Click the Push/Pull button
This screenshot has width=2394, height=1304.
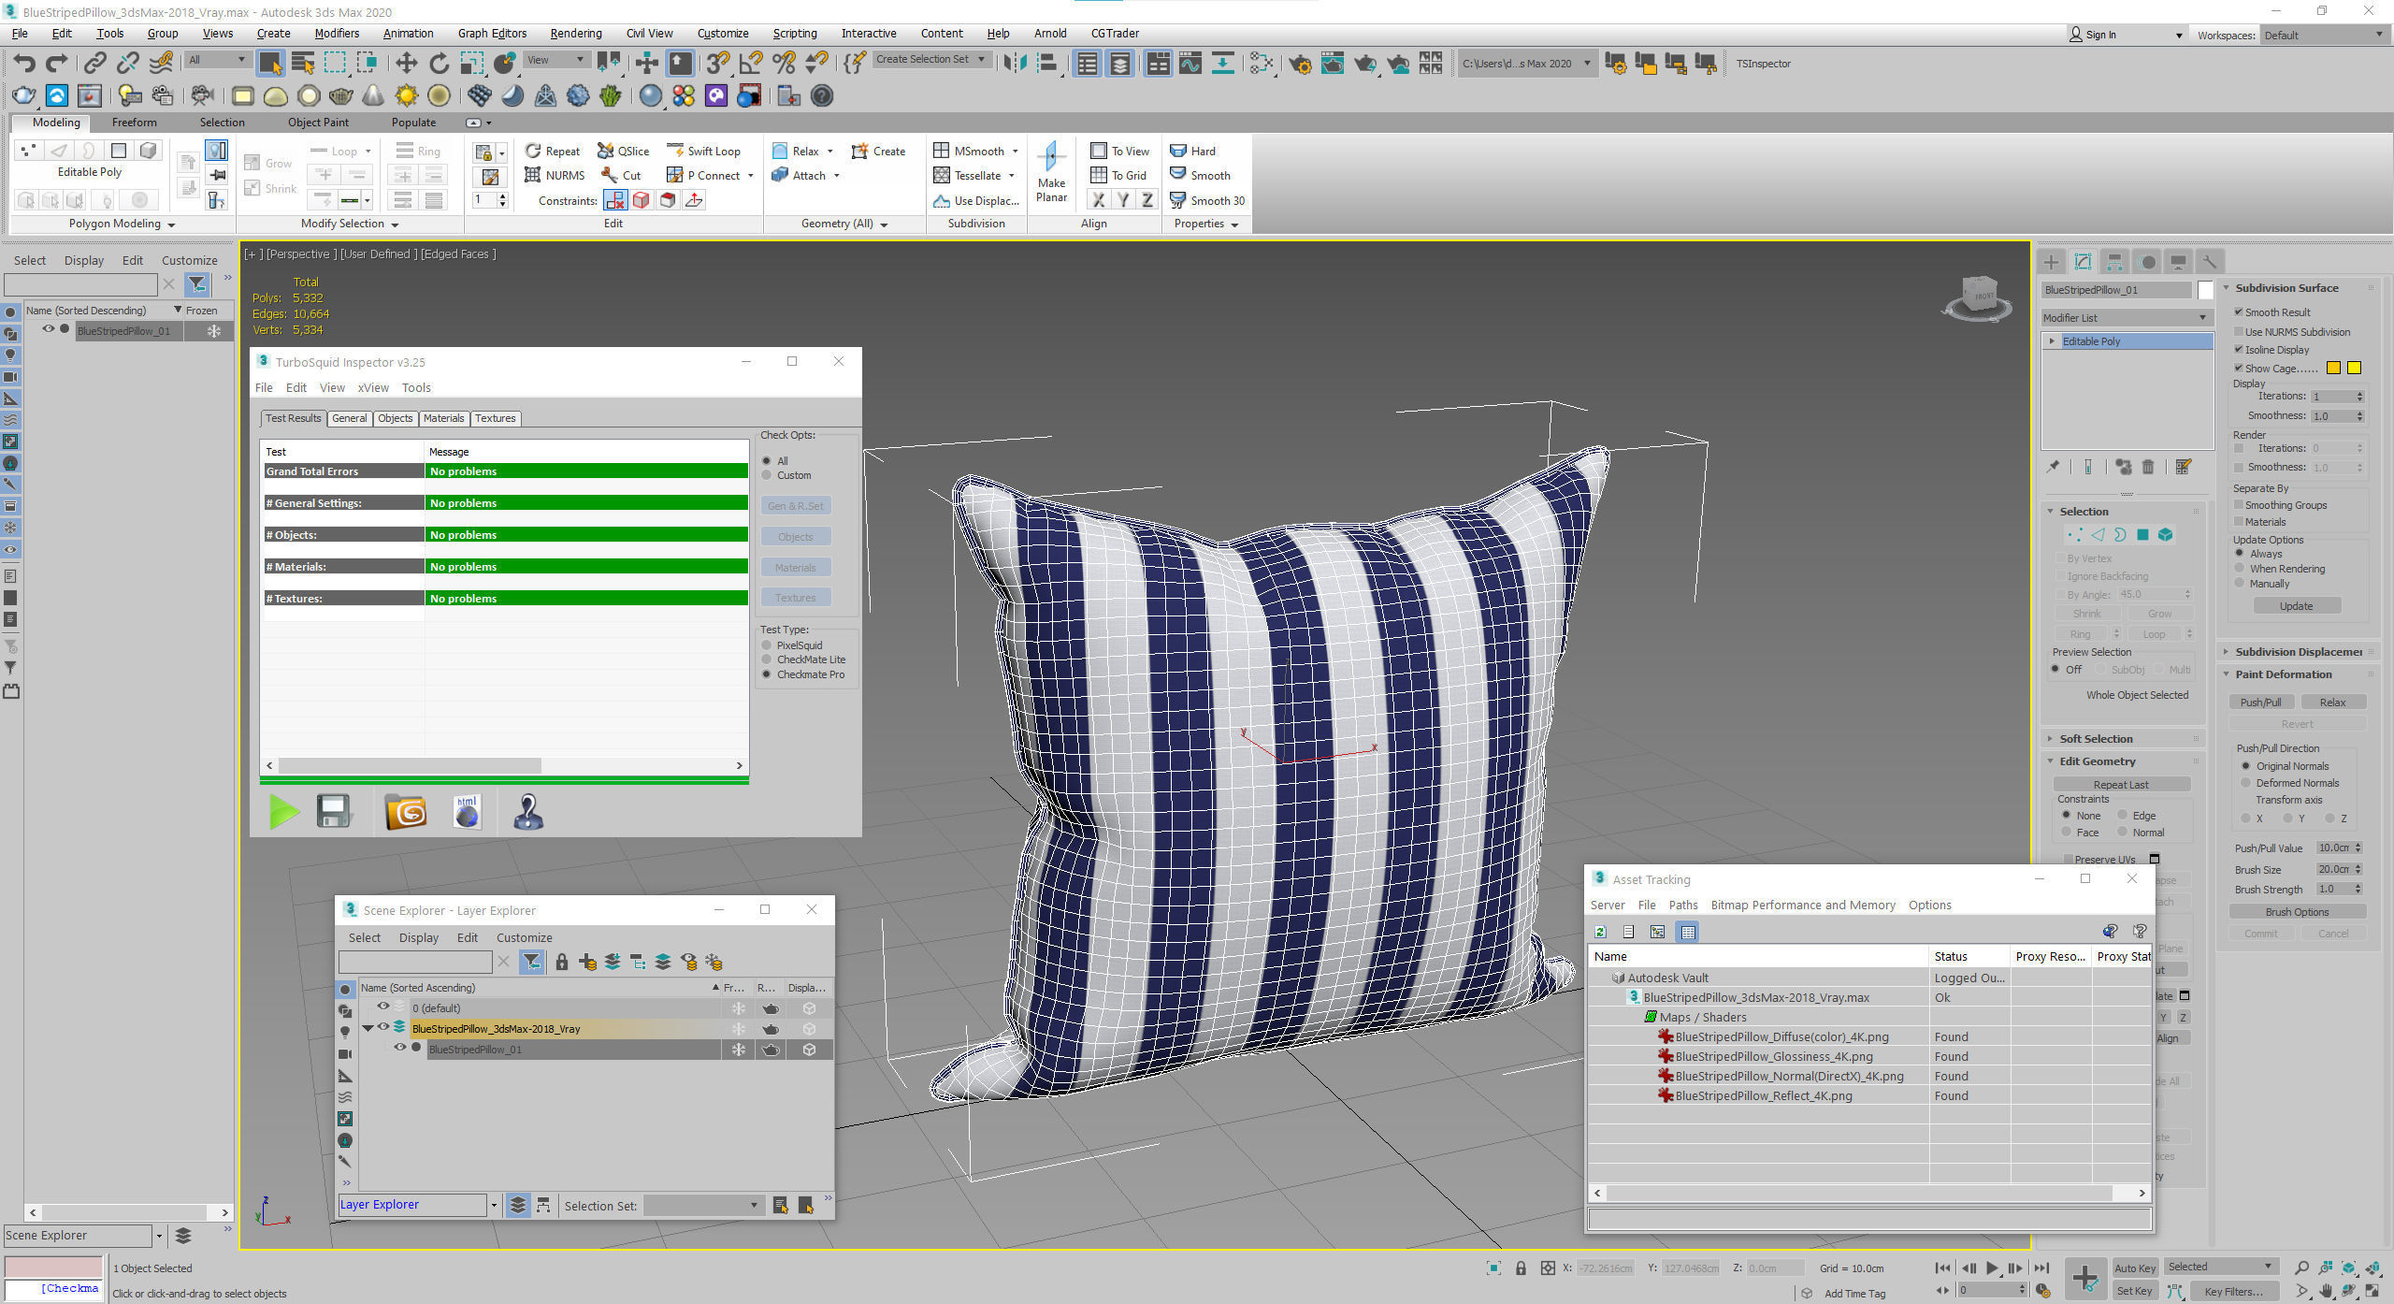[2260, 703]
